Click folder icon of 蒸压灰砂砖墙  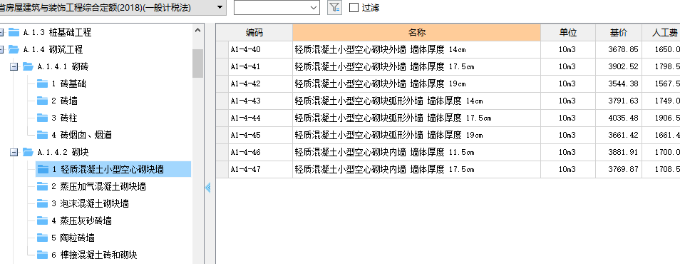click(43, 221)
